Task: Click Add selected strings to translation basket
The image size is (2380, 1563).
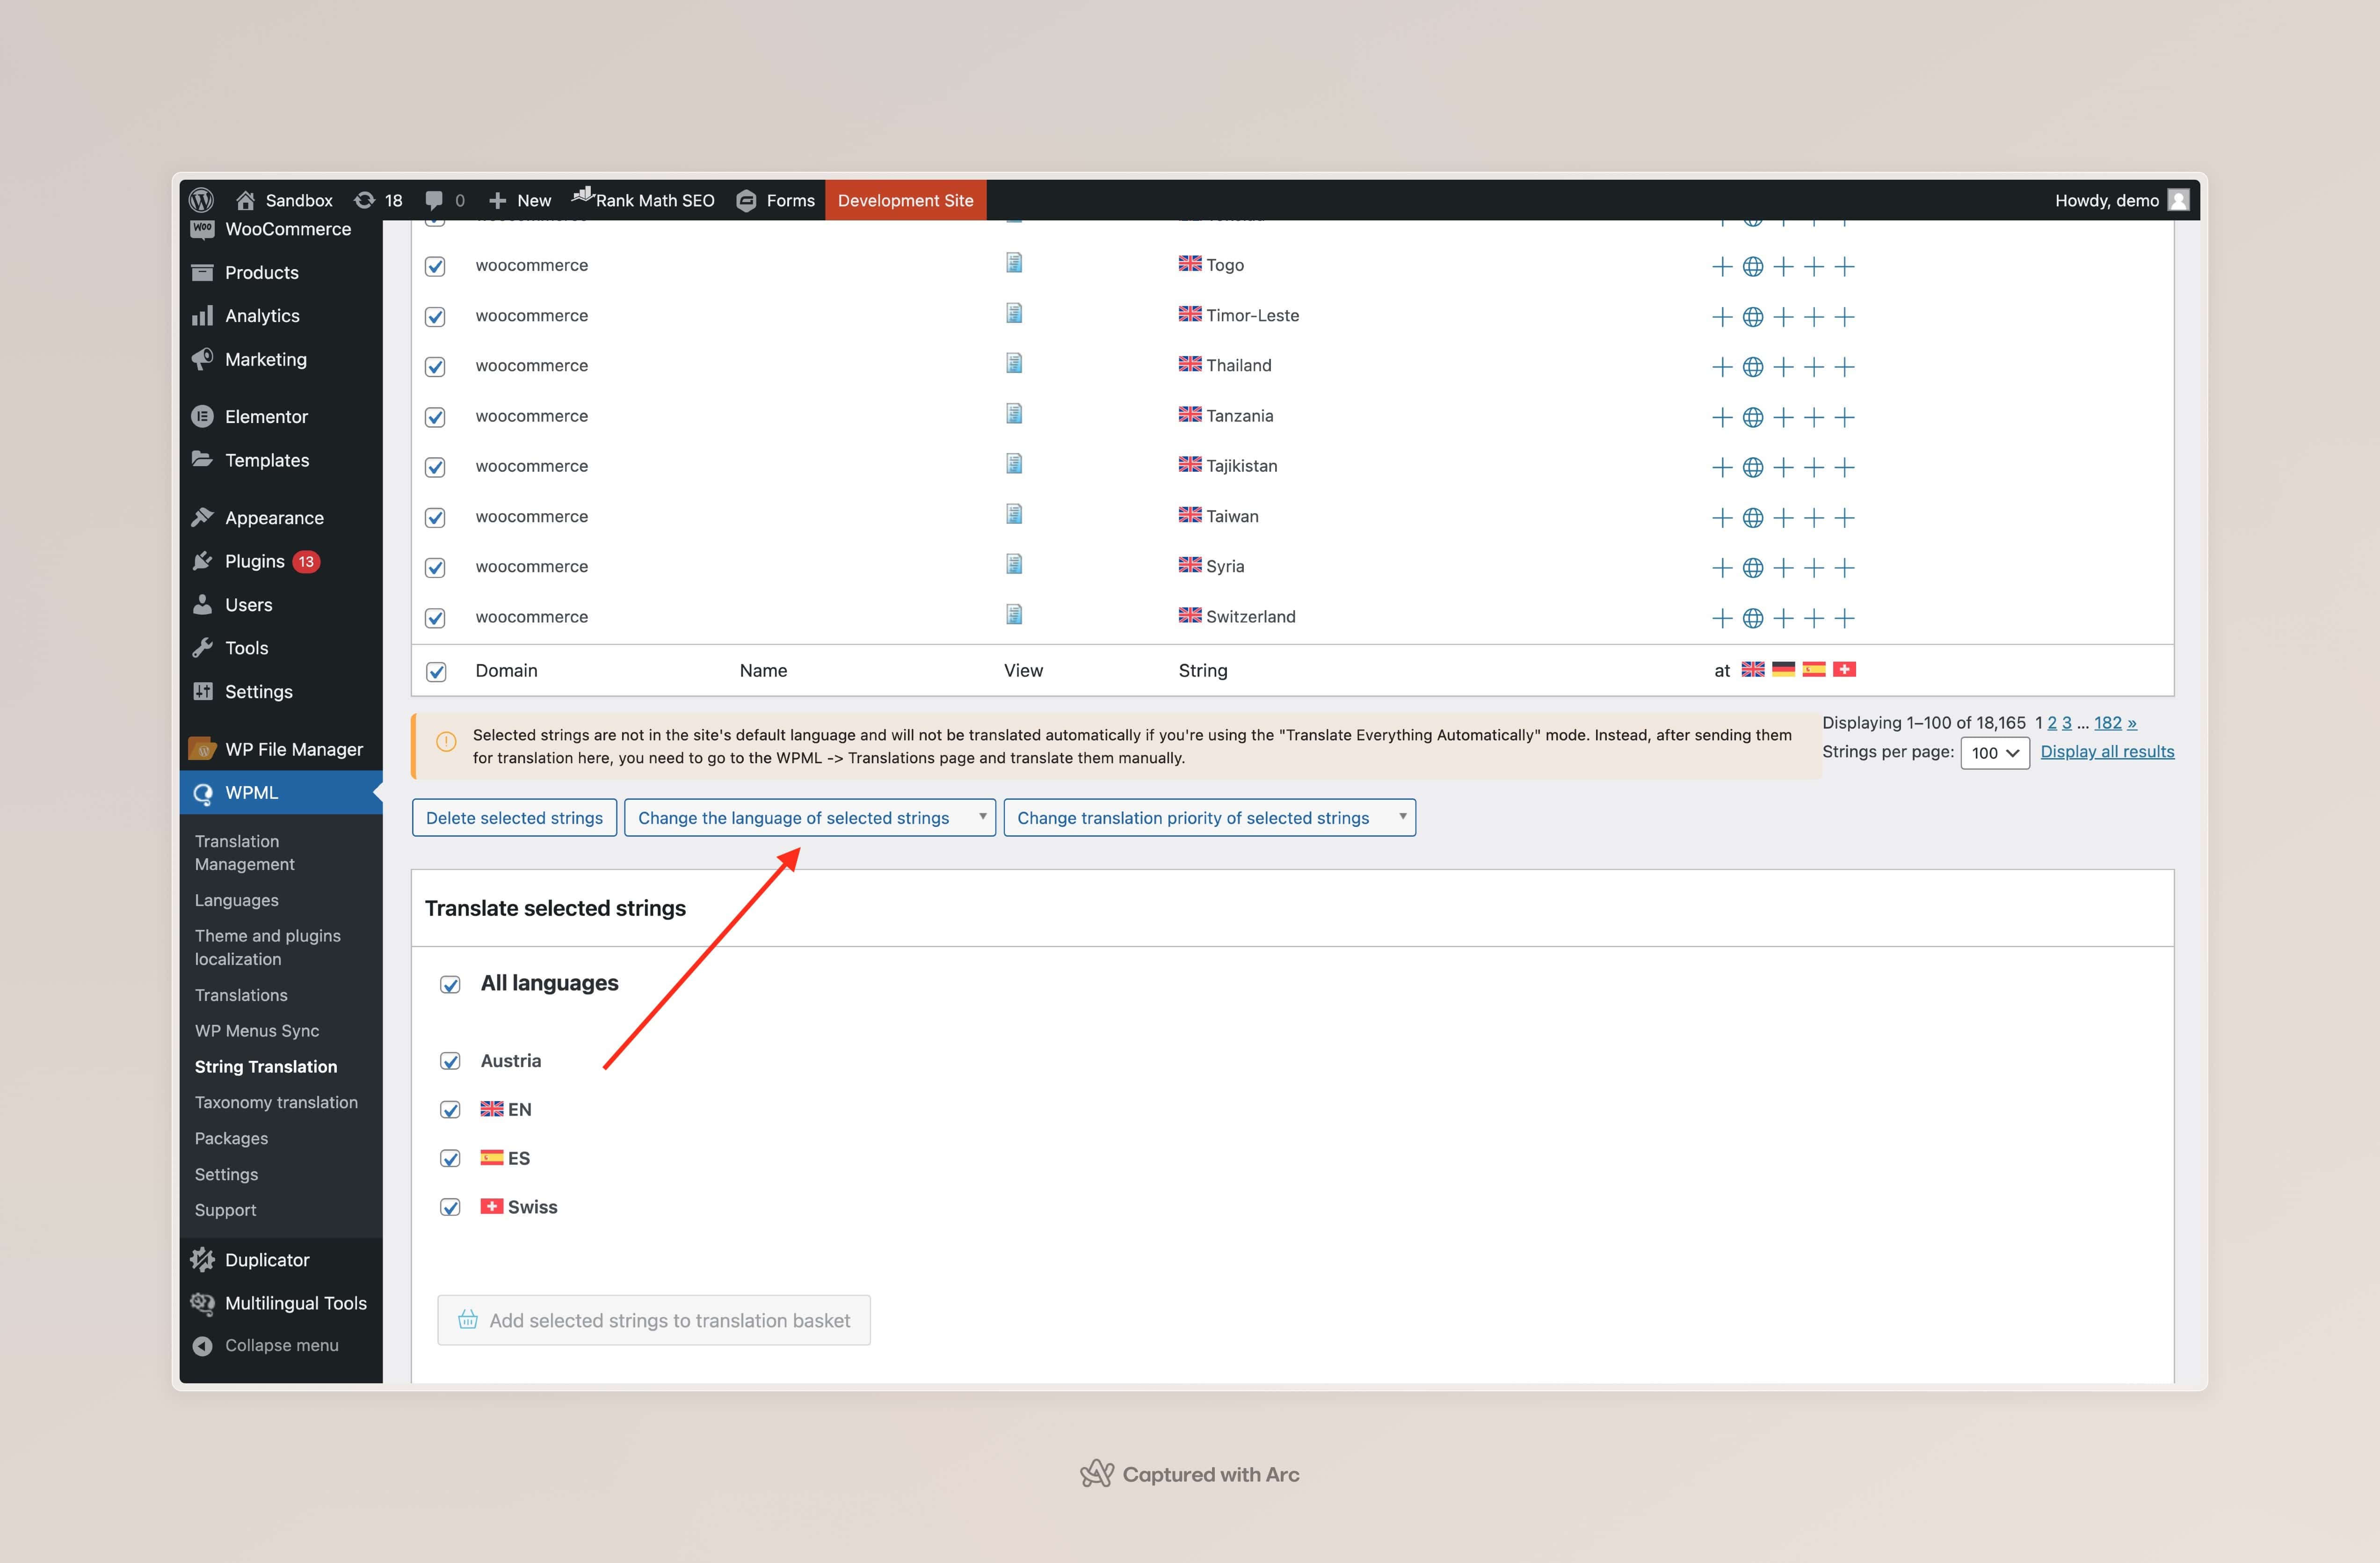Action: click(654, 1321)
